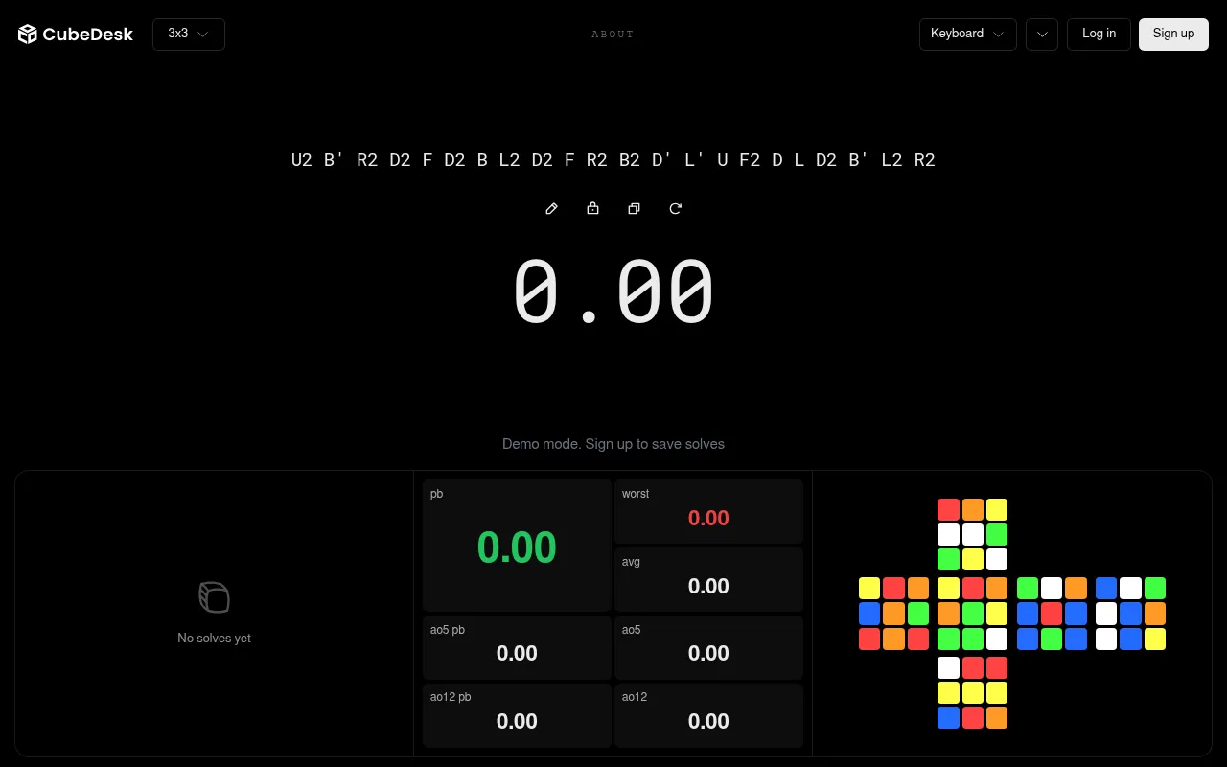Edit scramble with the pencil icon

click(x=551, y=209)
